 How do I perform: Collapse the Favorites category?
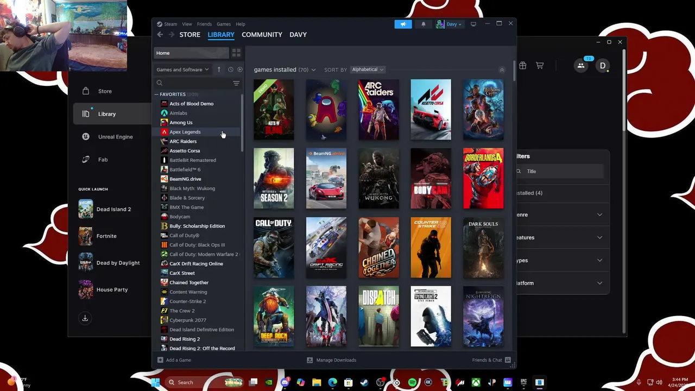tap(156, 94)
